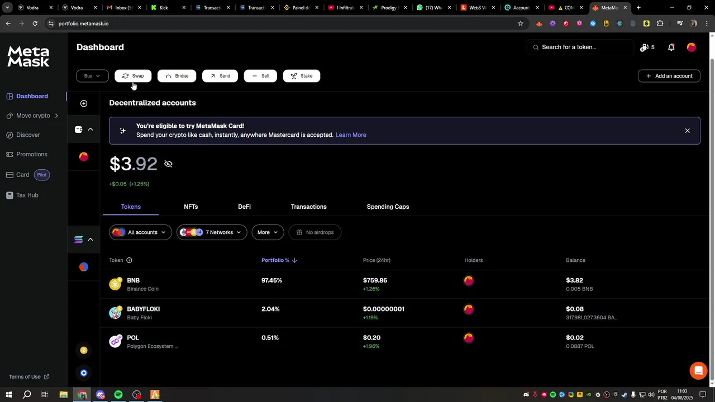Open Promotions in the sidebar
Viewport: 715px width, 402px height.
[31, 154]
